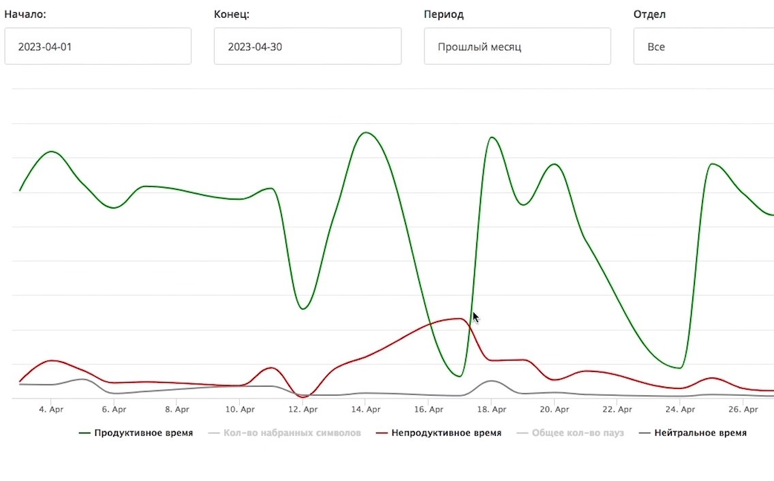Show the Общее кол-во пауз series
The height and width of the screenshot is (481, 774).
tap(577, 433)
